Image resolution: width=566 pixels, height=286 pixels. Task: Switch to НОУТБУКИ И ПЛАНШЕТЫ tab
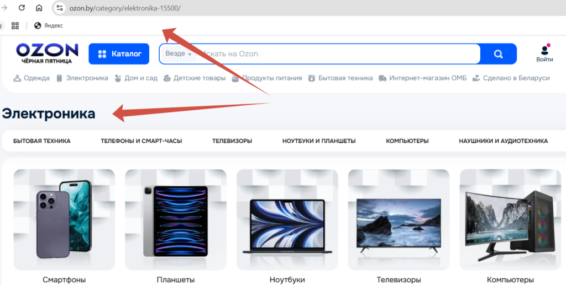(x=318, y=141)
